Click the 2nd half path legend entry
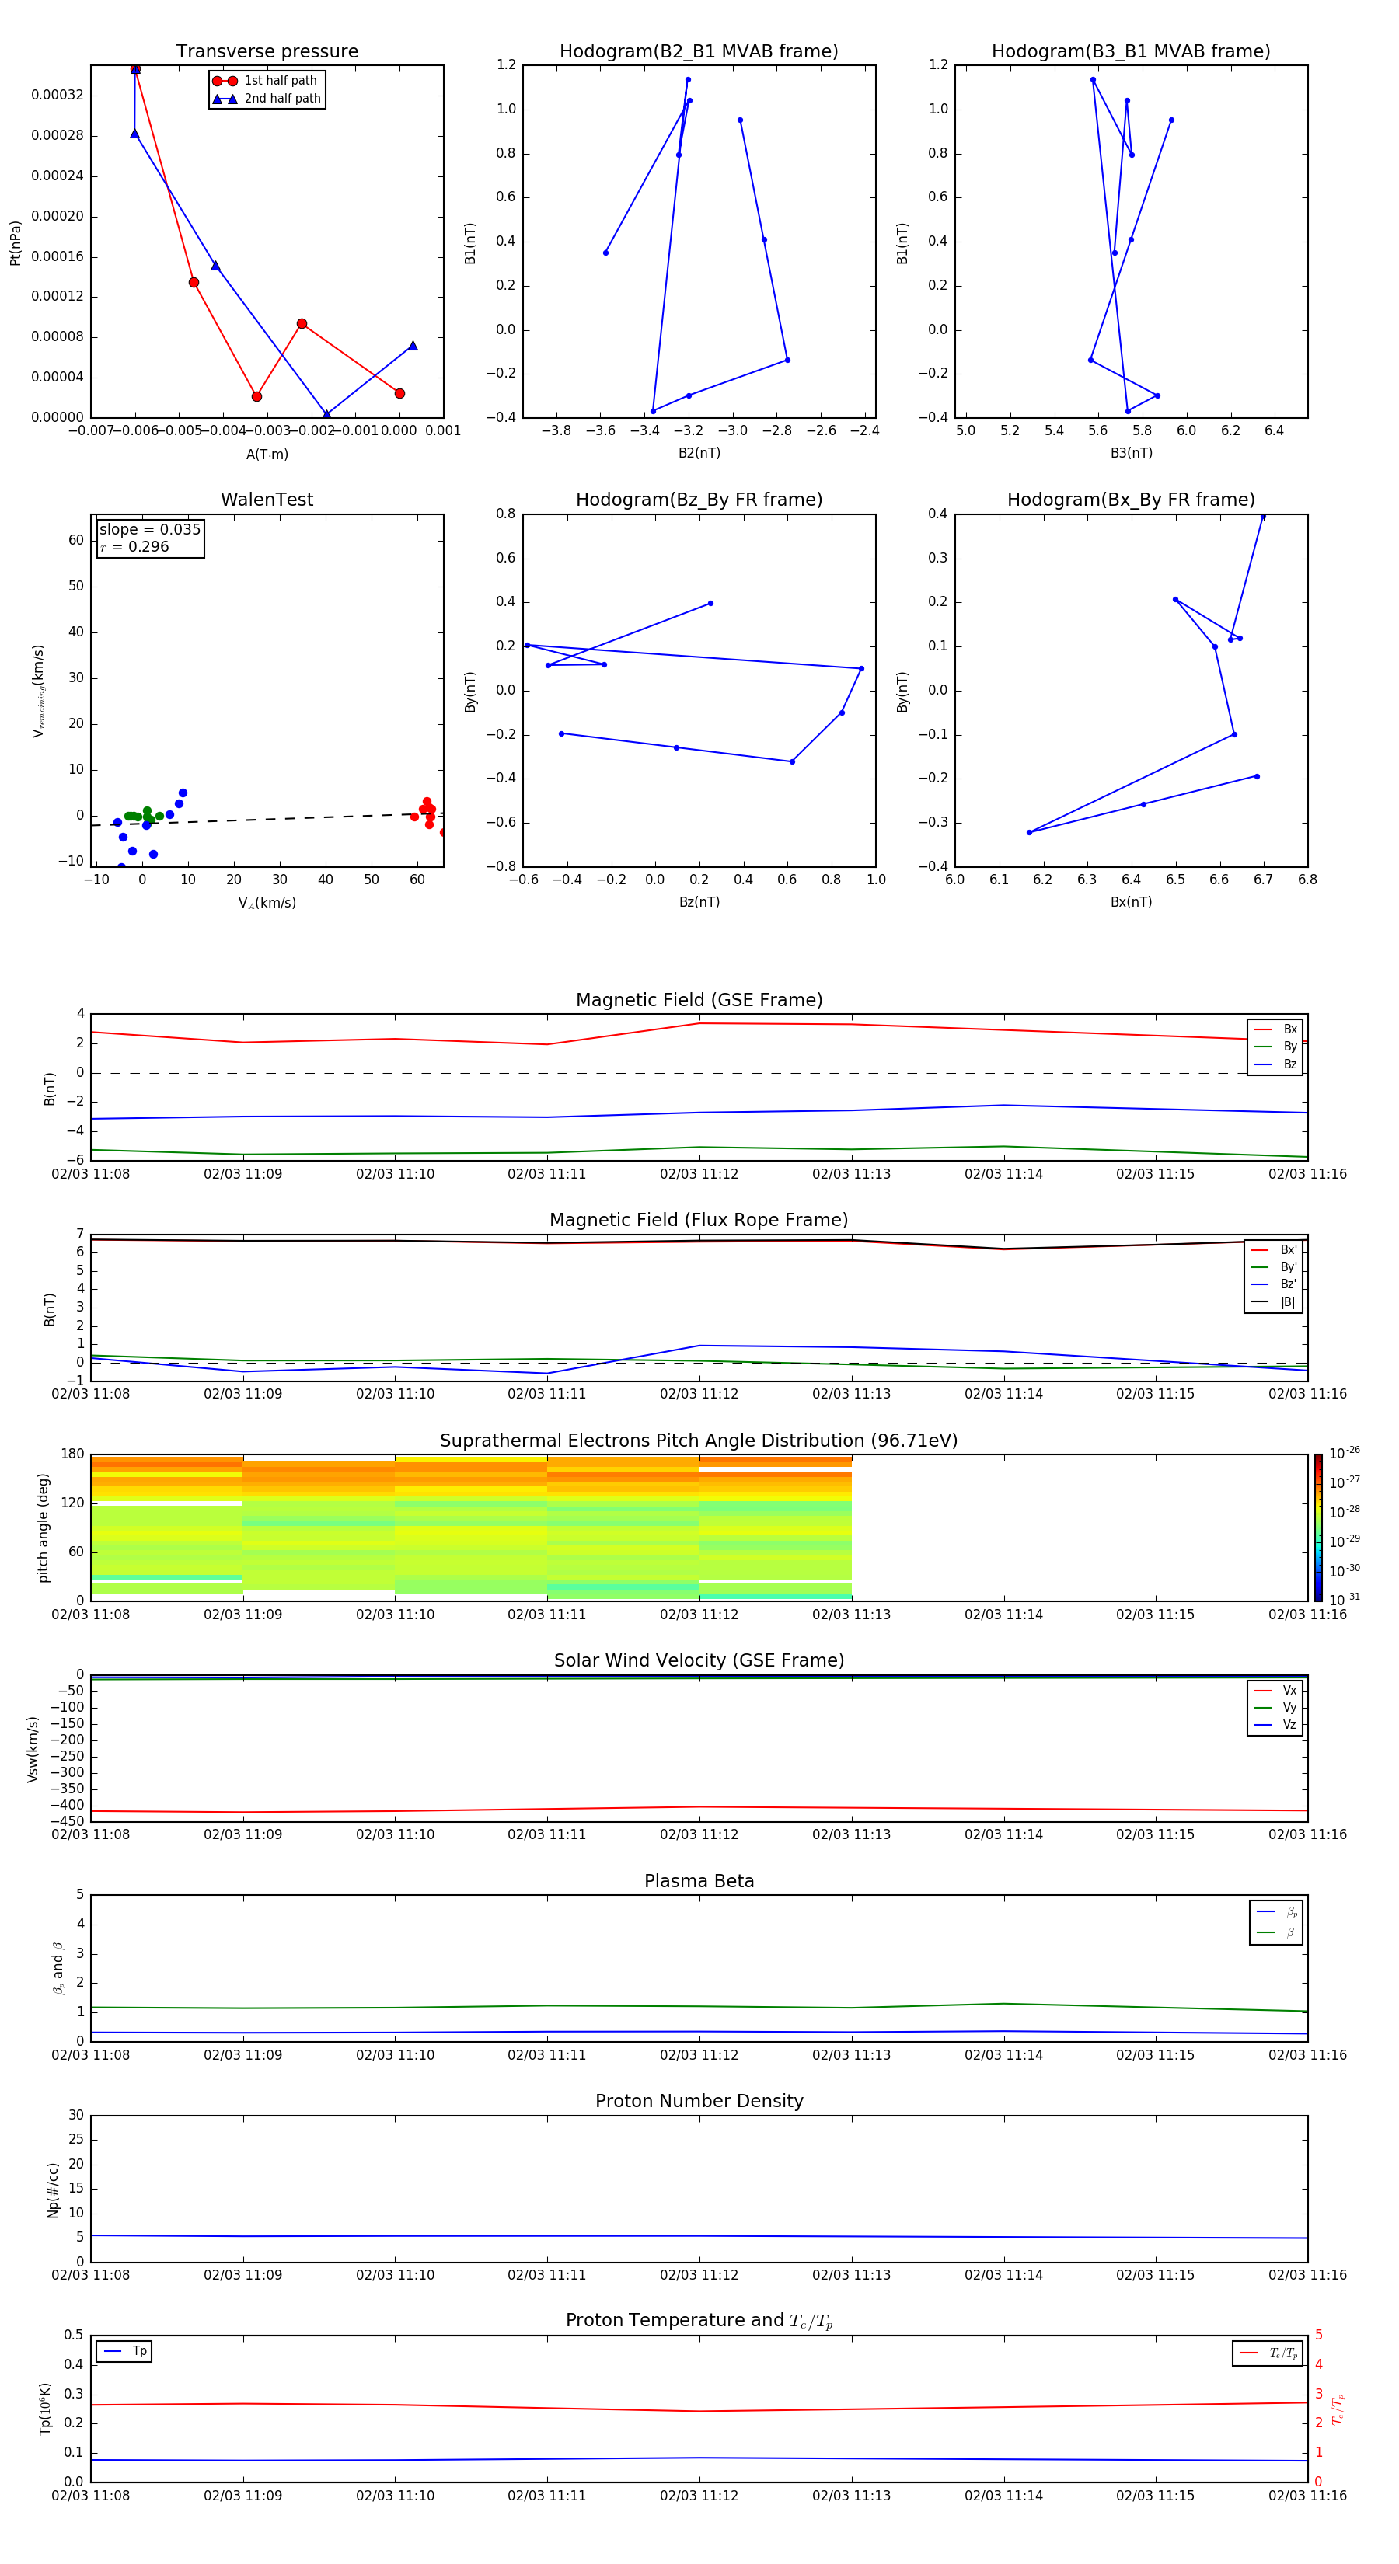This screenshot has width=1399, height=2564. 266,99
